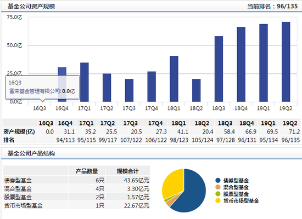Click the 16Q3 tooltip box
302x219 pixels.
click(42, 88)
